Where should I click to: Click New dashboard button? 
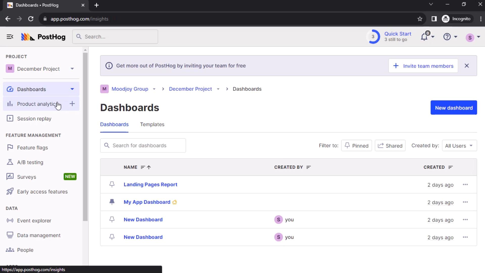tap(454, 108)
